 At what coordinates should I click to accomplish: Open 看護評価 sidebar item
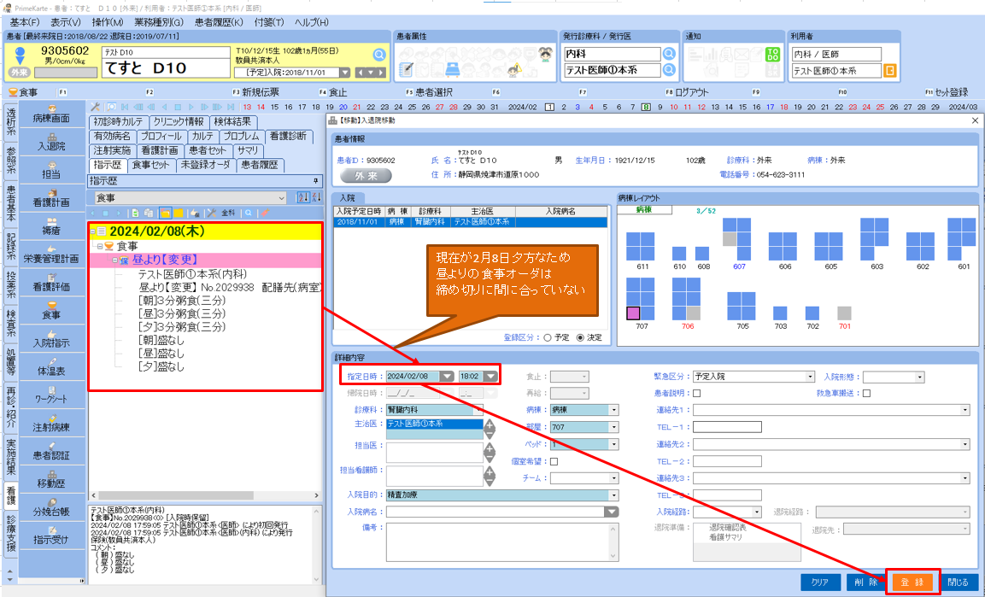tap(51, 283)
